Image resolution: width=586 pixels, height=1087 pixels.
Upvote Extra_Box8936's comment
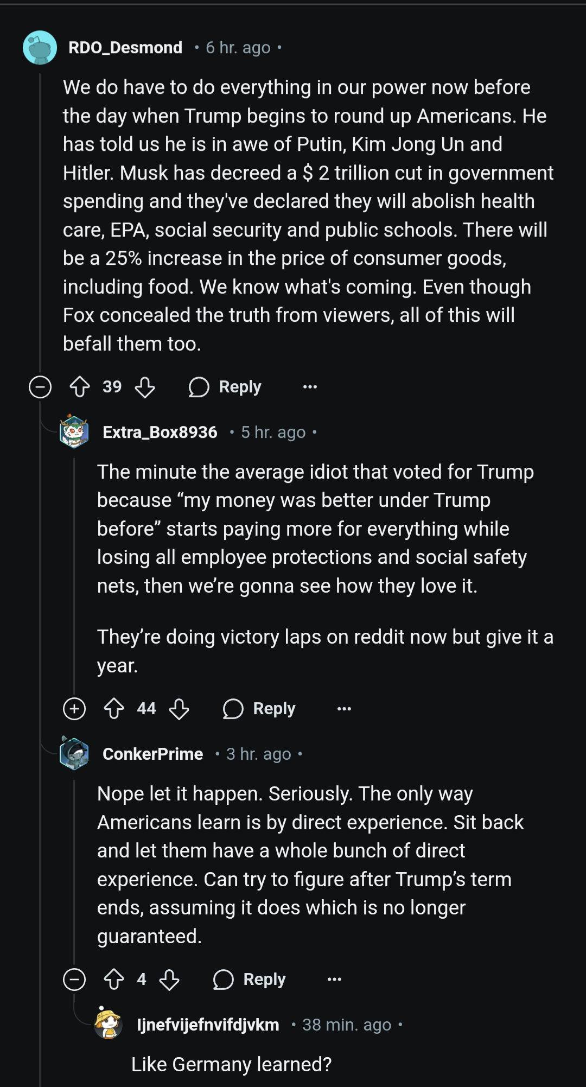click(x=114, y=709)
